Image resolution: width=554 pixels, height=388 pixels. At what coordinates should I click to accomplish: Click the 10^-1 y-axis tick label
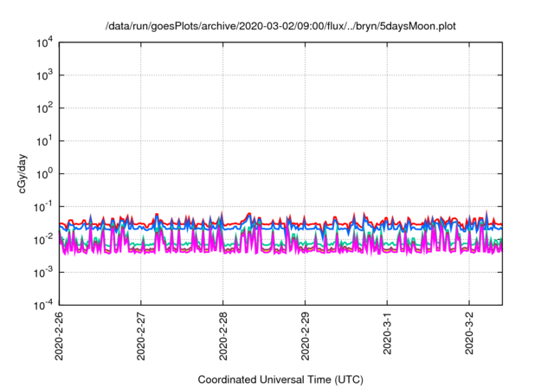43,207
